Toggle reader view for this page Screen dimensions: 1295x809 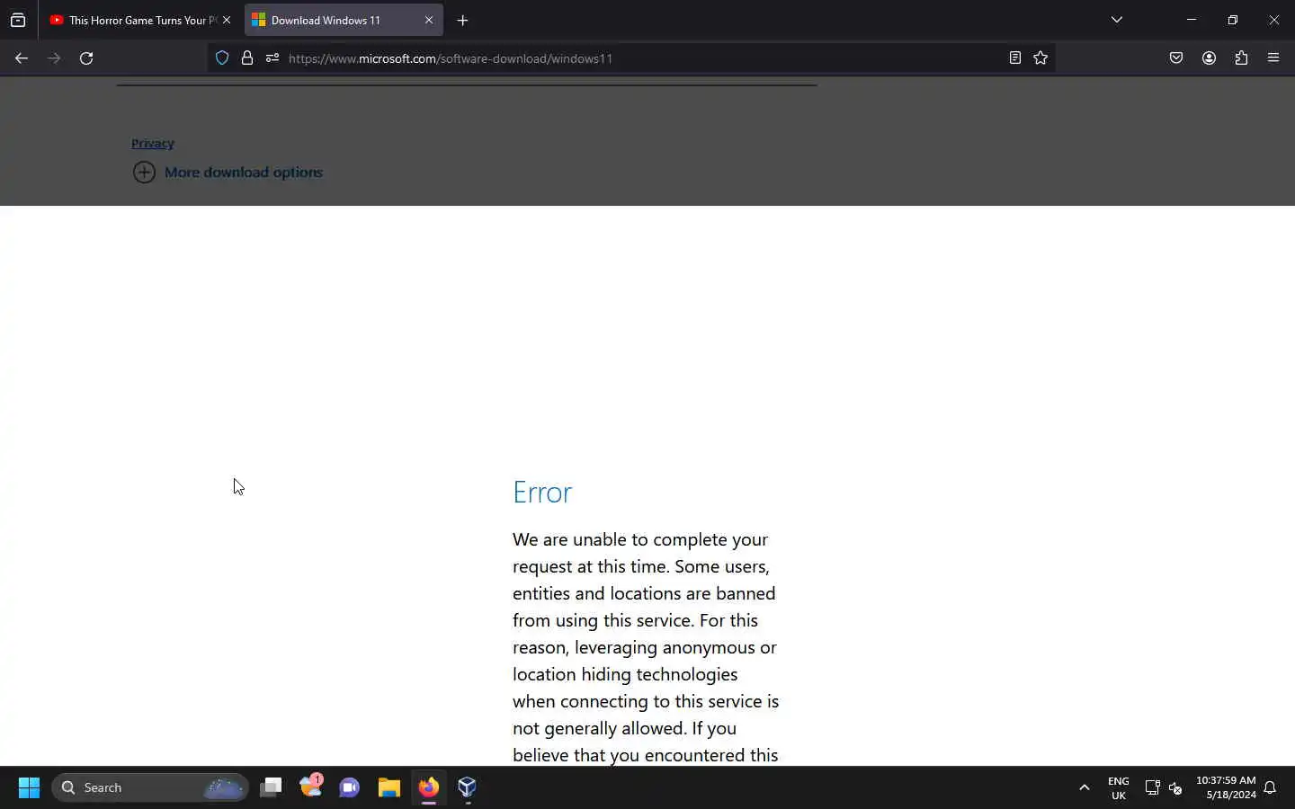click(1015, 58)
